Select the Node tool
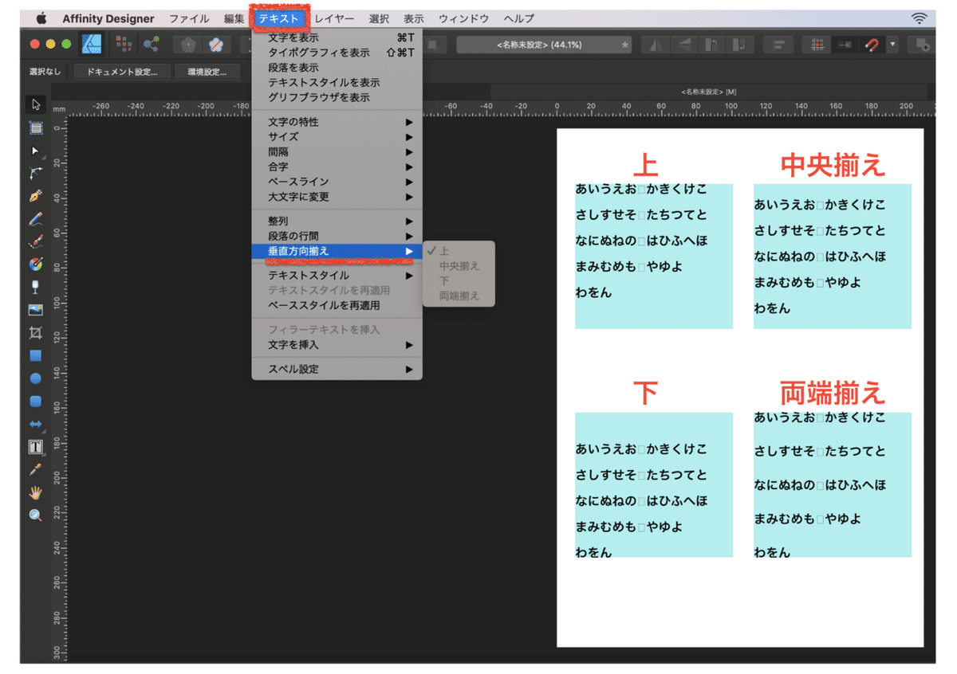Viewport: 957px width, 674px height. pyautogui.click(x=36, y=151)
